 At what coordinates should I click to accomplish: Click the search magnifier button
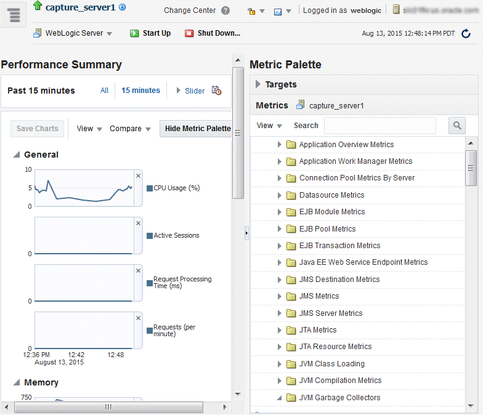(457, 126)
